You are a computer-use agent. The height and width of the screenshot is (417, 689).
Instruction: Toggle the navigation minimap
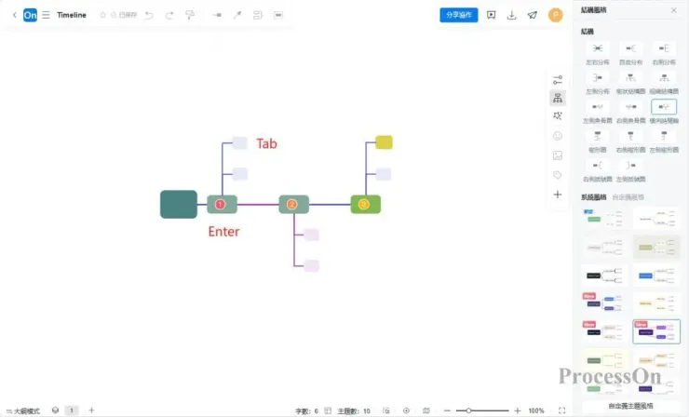[426, 410]
